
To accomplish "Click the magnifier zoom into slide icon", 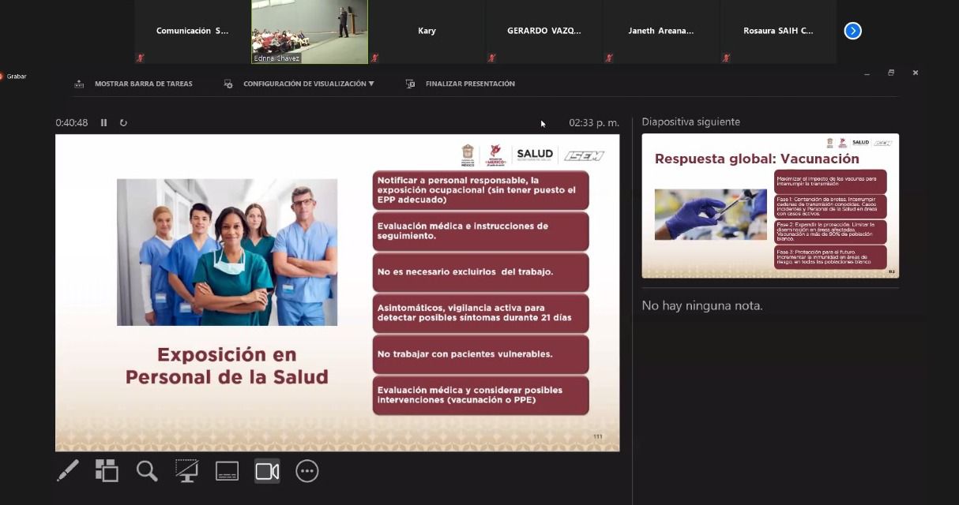I will [x=147, y=471].
